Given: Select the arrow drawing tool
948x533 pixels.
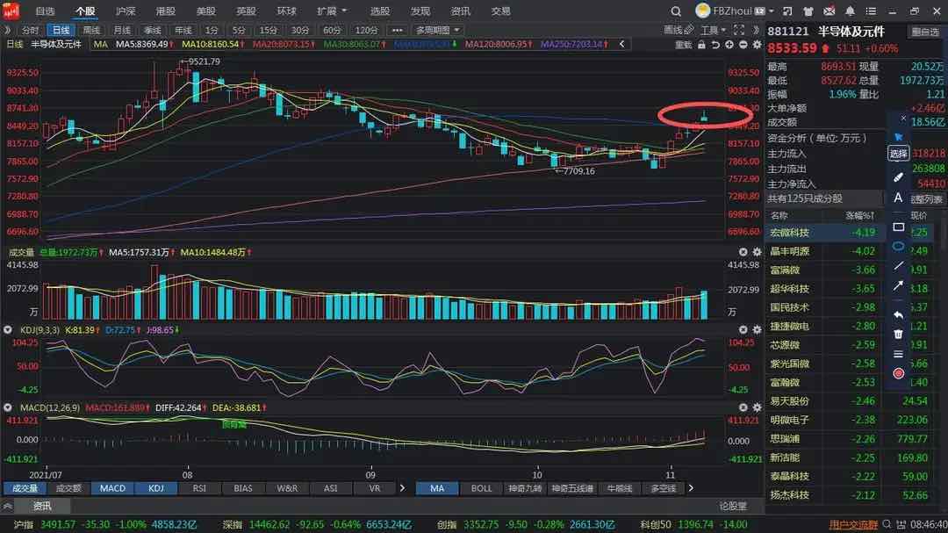Looking at the screenshot, I should [x=899, y=285].
